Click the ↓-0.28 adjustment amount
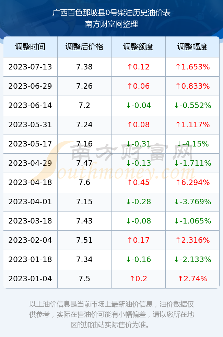This screenshot has height=337, width=223. [x=138, y=202]
